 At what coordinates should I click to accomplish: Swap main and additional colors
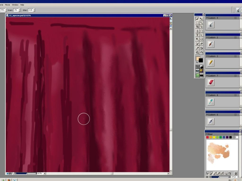click(x=197, y=62)
